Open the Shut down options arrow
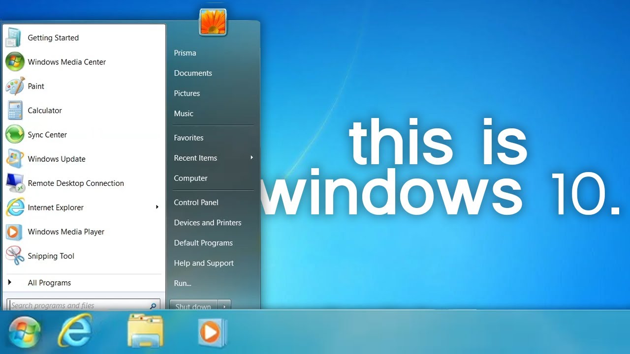The image size is (630, 354). tap(224, 306)
